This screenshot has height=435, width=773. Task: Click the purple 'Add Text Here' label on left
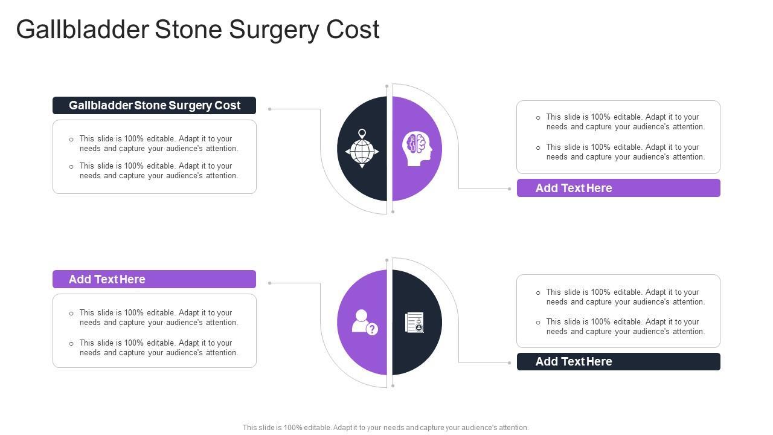click(154, 279)
